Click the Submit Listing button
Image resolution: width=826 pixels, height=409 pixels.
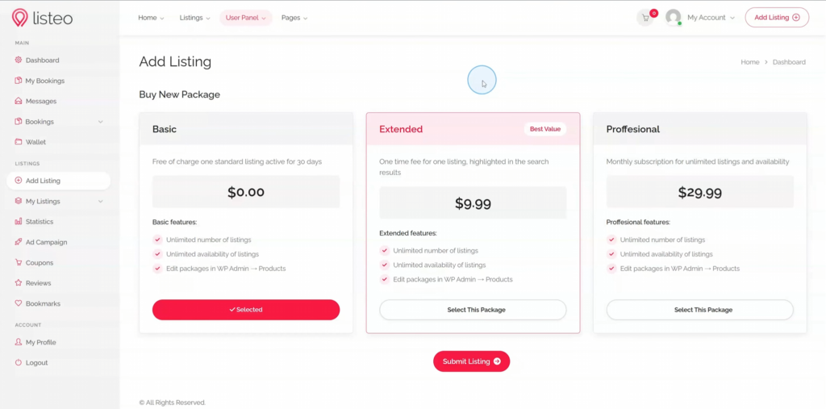tap(471, 361)
